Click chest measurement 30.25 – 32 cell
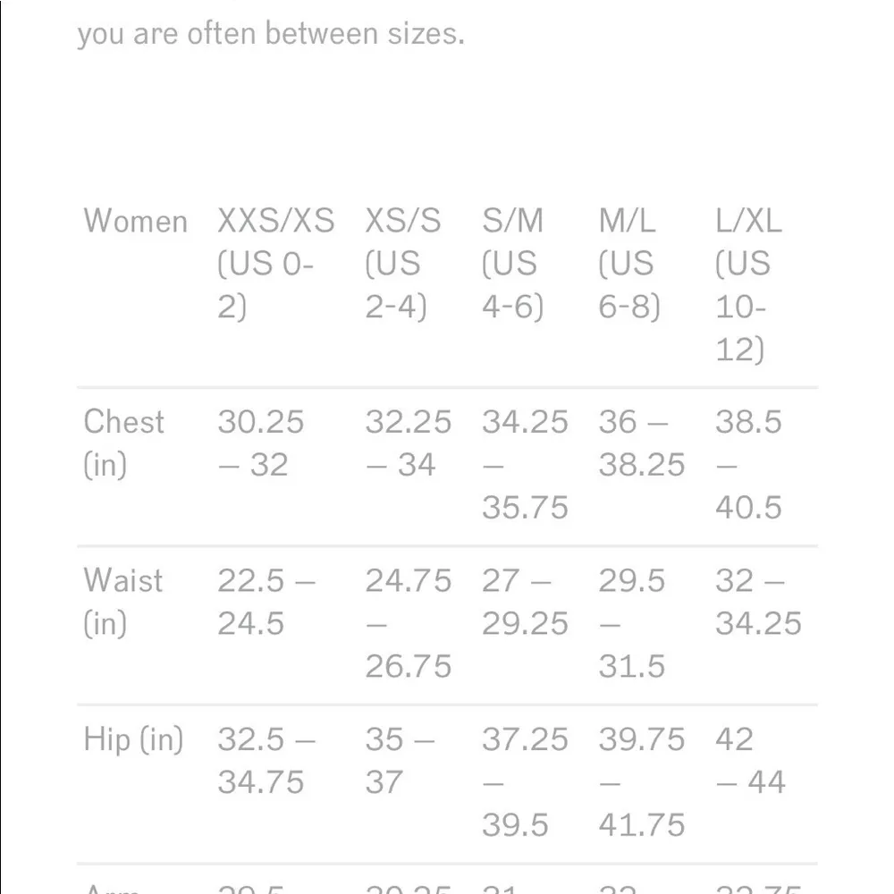This screenshot has width=894, height=894. click(261, 443)
